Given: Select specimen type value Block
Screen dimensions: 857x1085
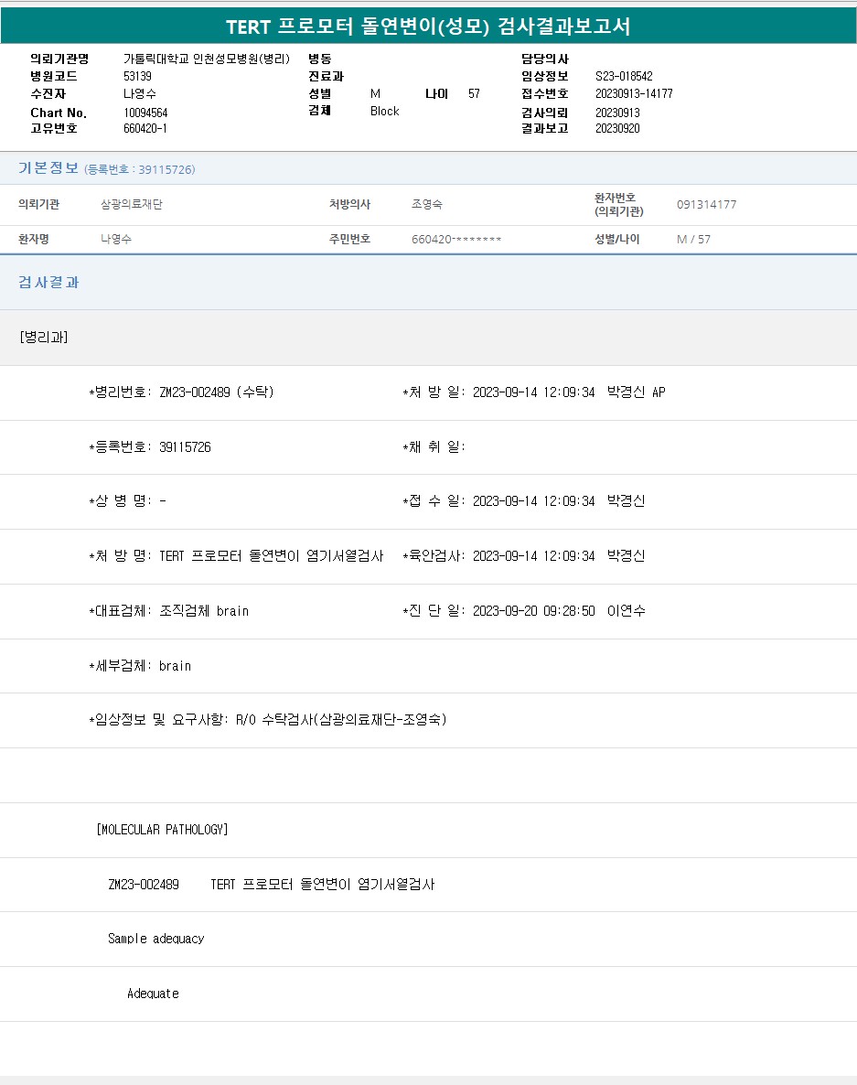Looking at the screenshot, I should (x=384, y=111).
